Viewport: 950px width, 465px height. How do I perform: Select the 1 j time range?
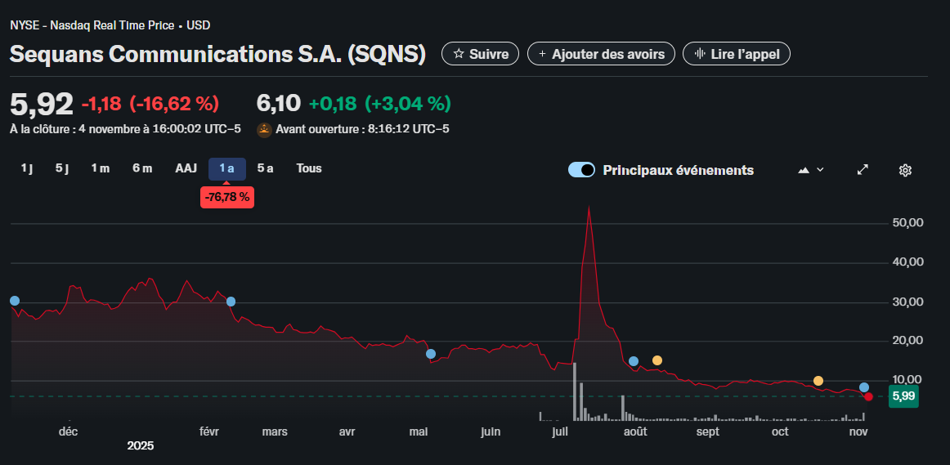27,168
